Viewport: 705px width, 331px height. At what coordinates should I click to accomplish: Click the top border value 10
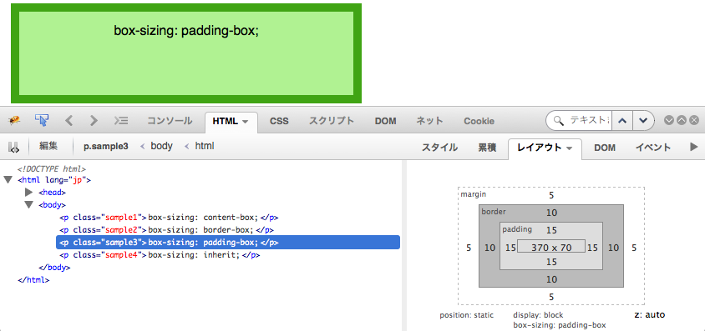click(551, 213)
